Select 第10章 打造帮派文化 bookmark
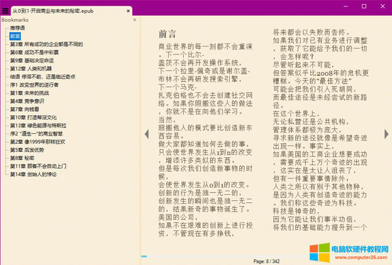Viewport: 392px width, 265px height. 33,117
